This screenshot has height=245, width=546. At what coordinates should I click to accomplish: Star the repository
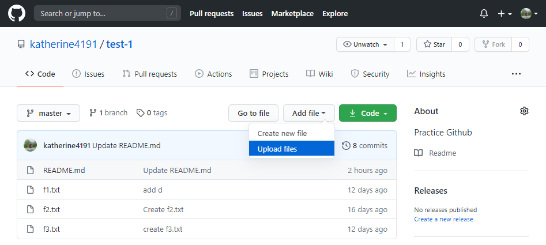pyautogui.click(x=434, y=44)
